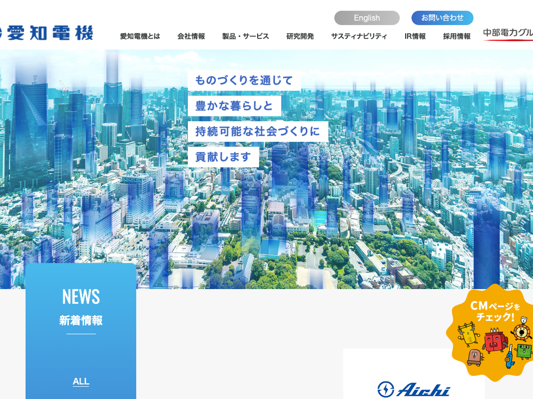The height and width of the screenshot is (399, 533).
Task: Open the 会社情報 menu item
Action: point(191,36)
